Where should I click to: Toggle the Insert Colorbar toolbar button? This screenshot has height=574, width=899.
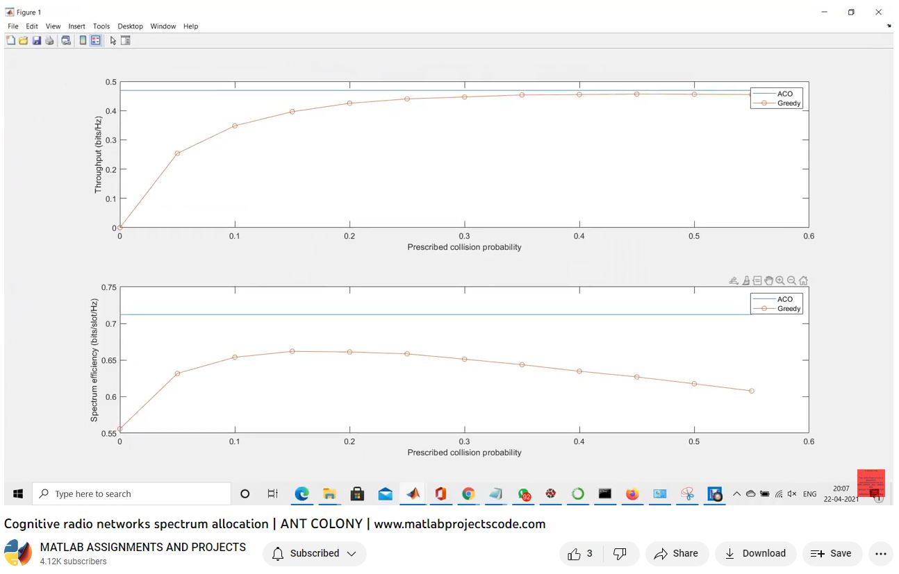(83, 40)
